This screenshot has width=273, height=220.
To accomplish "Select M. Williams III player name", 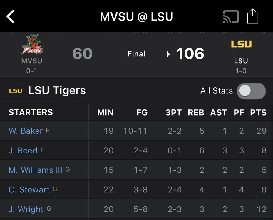I will (35, 170).
